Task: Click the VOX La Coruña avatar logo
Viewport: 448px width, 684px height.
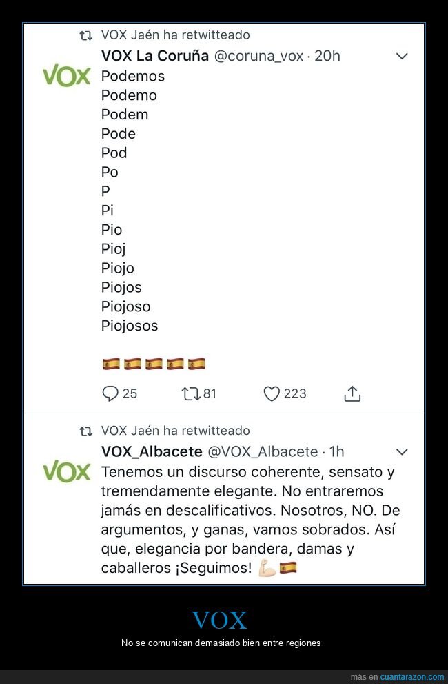Action: click(x=67, y=75)
